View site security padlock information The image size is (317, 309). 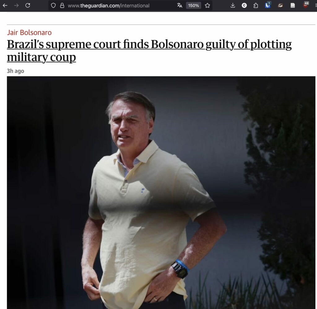point(62,6)
